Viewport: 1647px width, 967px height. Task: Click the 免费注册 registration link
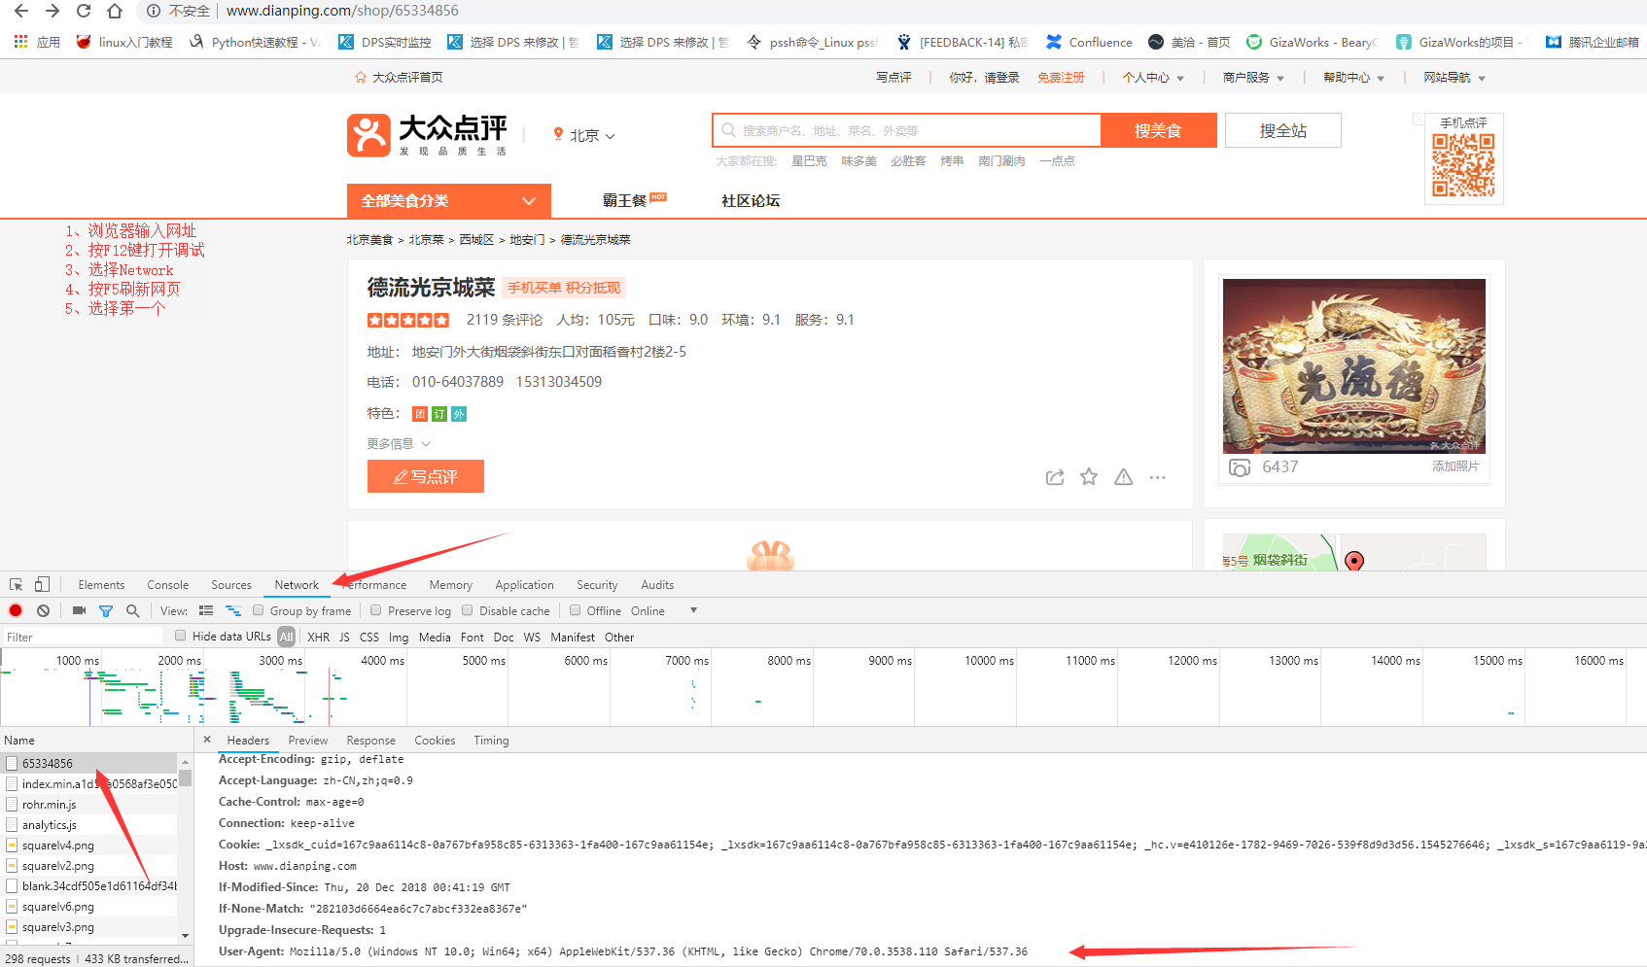click(1062, 77)
